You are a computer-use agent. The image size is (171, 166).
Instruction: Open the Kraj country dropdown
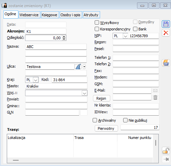[x=36, y=80]
